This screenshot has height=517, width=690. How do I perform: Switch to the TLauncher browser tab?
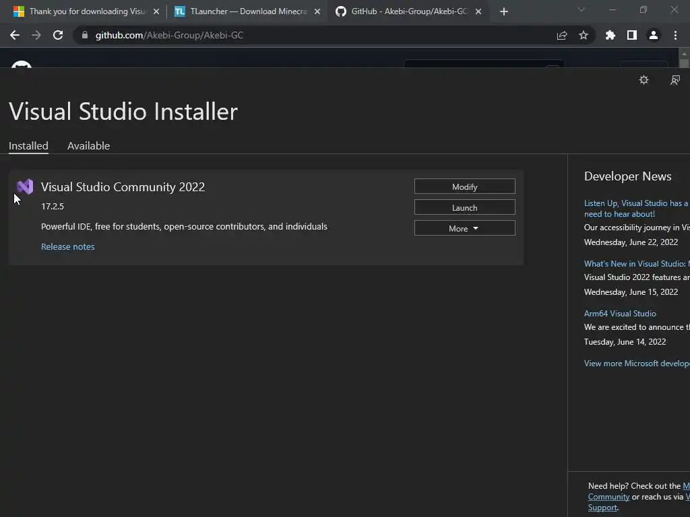tap(247, 11)
